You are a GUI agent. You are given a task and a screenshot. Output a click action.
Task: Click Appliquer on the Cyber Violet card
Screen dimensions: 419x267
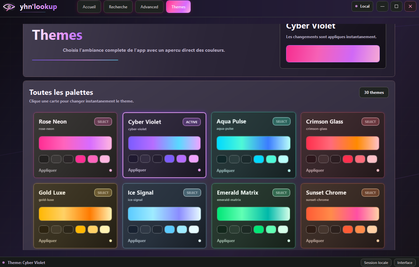137,170
